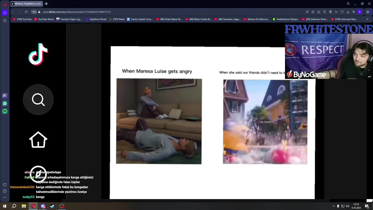373x210 pixels.
Task: Open the edit/note icon in address bar
Action: [x=313, y=12]
